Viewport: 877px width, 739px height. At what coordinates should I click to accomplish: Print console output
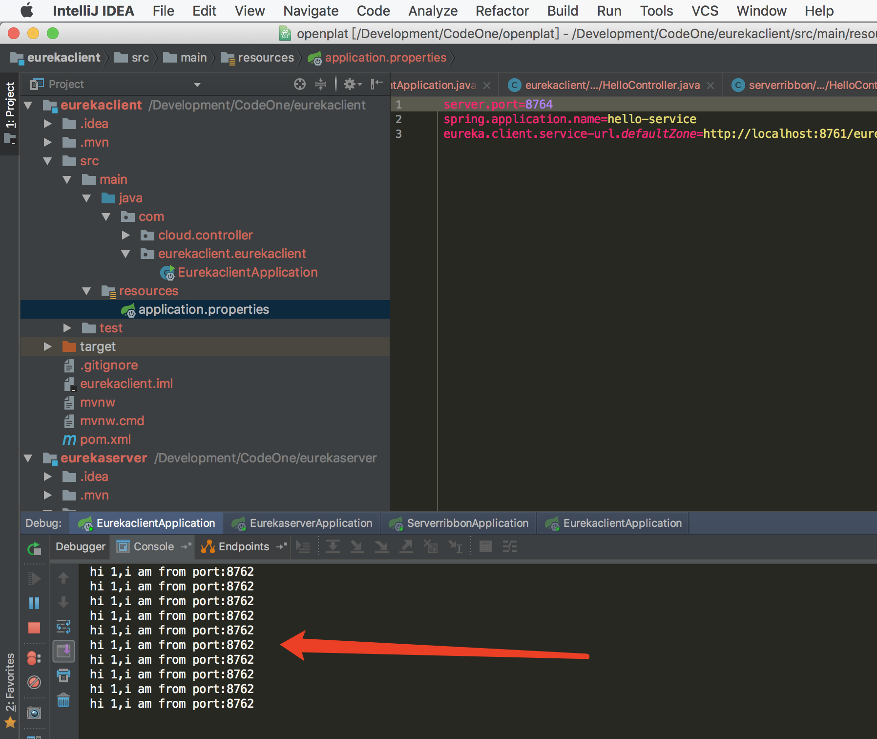pyautogui.click(x=63, y=676)
